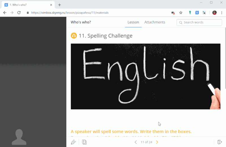The image size is (226, 147).
Task: Open the blue V extension icon
Action: pyautogui.click(x=197, y=13)
